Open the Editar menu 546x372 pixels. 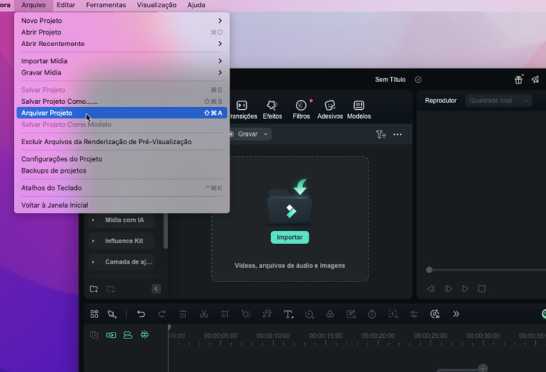(x=66, y=5)
